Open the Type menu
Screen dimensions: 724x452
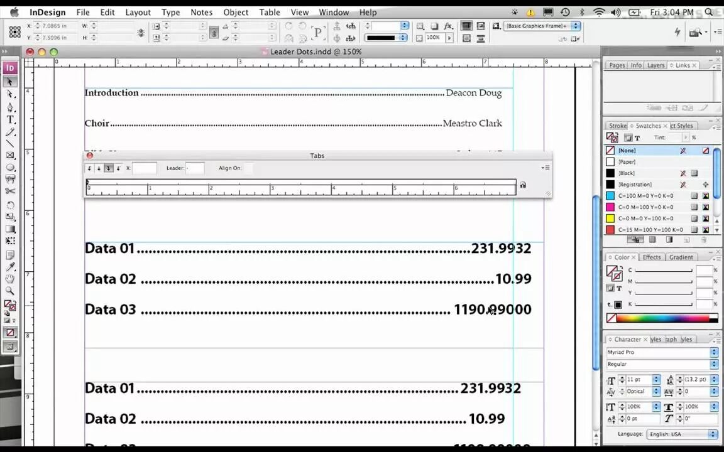[170, 13]
